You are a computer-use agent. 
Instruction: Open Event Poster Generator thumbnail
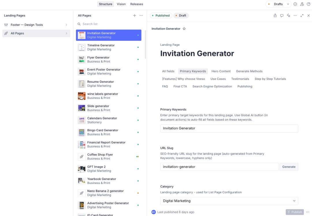pos(81,72)
